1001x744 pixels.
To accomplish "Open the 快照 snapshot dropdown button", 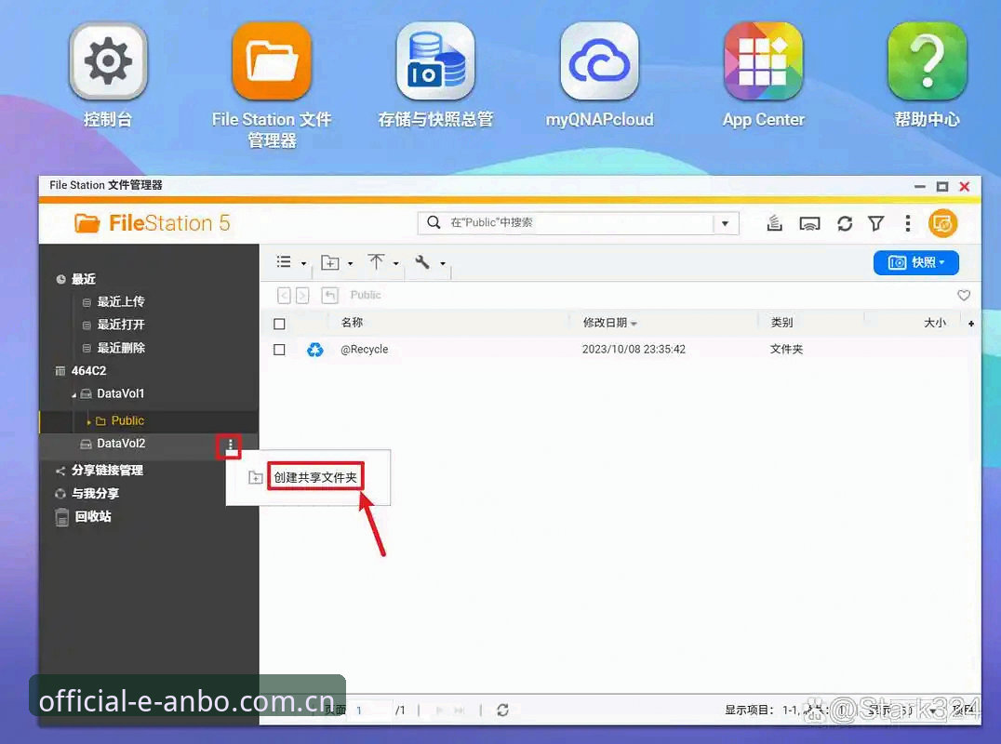I will (x=916, y=262).
